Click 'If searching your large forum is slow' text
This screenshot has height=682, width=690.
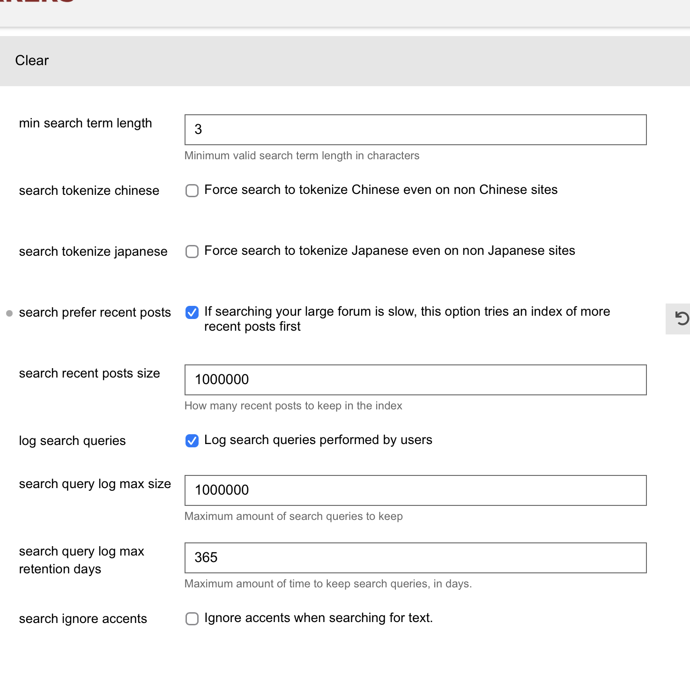tap(407, 319)
